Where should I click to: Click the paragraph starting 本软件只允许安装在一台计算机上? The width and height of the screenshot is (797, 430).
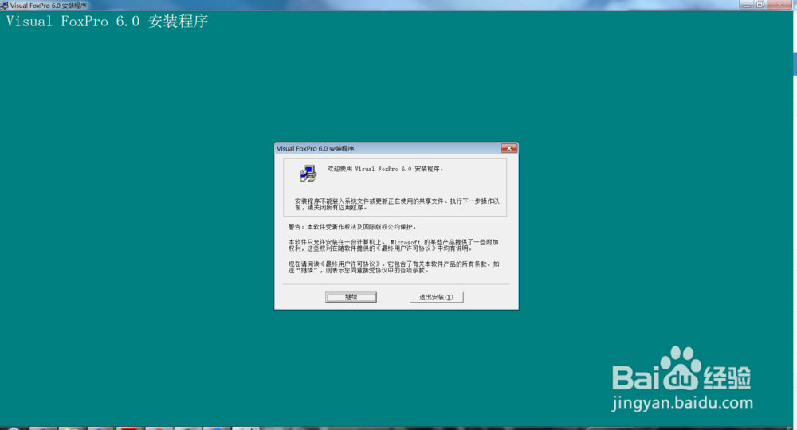pos(394,245)
